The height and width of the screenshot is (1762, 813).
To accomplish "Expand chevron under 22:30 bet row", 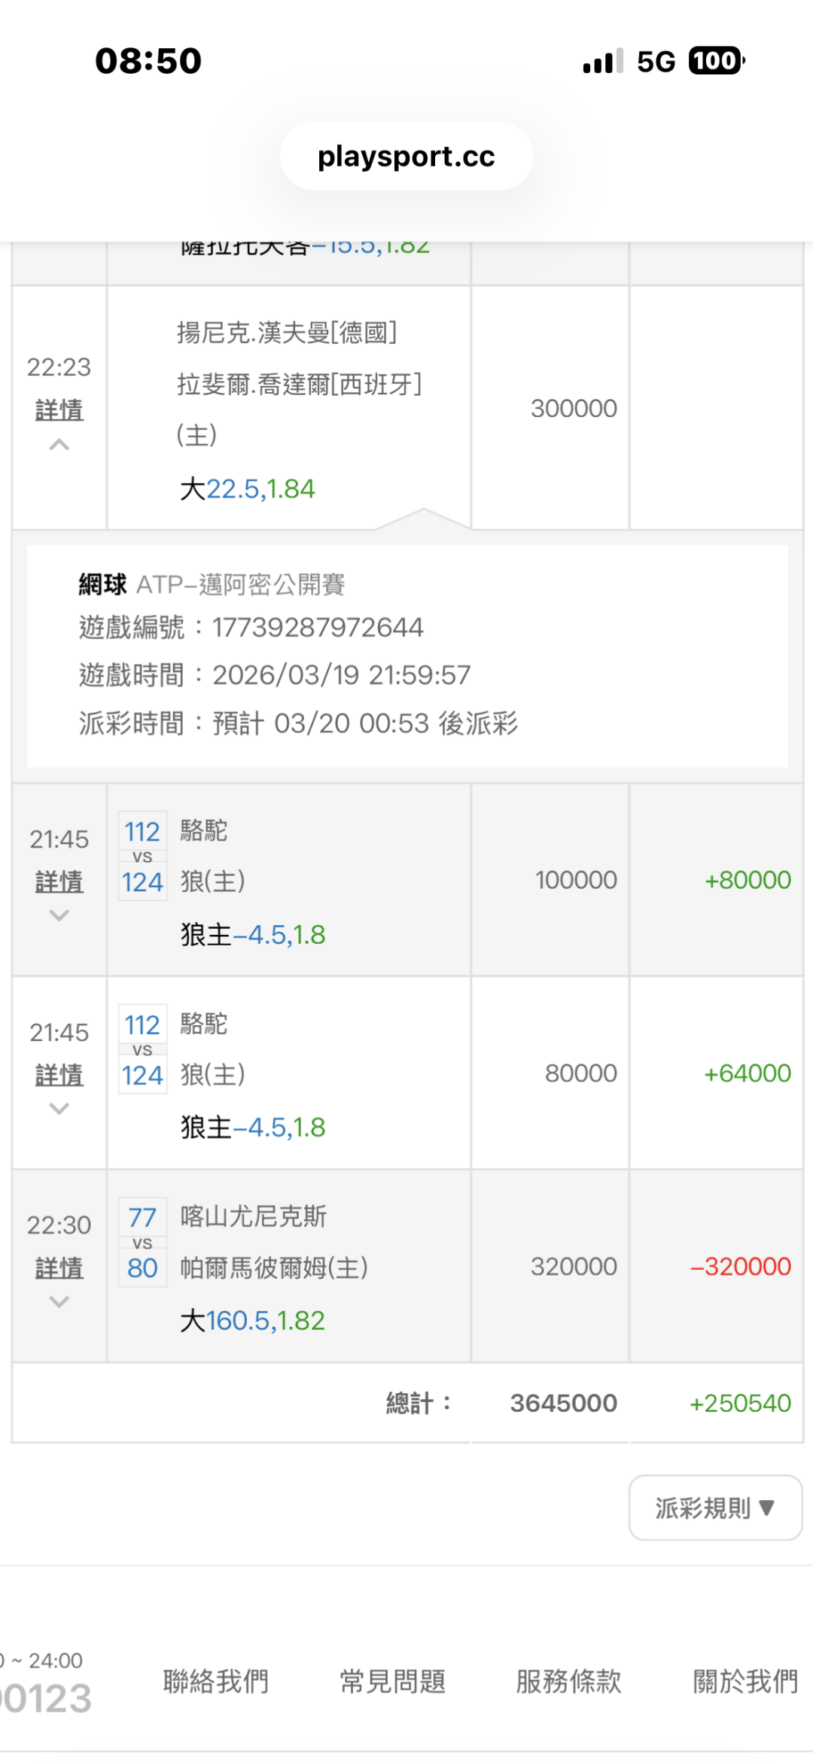I will click(x=59, y=1301).
